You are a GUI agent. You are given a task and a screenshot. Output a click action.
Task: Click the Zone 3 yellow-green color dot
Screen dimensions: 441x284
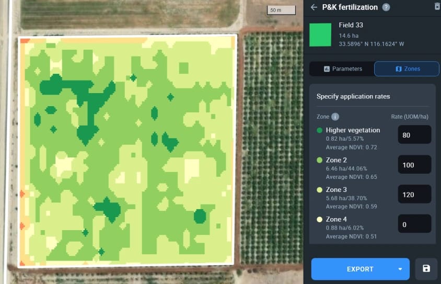[x=319, y=190]
